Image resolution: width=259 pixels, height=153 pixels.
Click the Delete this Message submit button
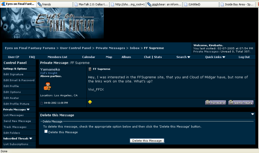tap(147, 141)
